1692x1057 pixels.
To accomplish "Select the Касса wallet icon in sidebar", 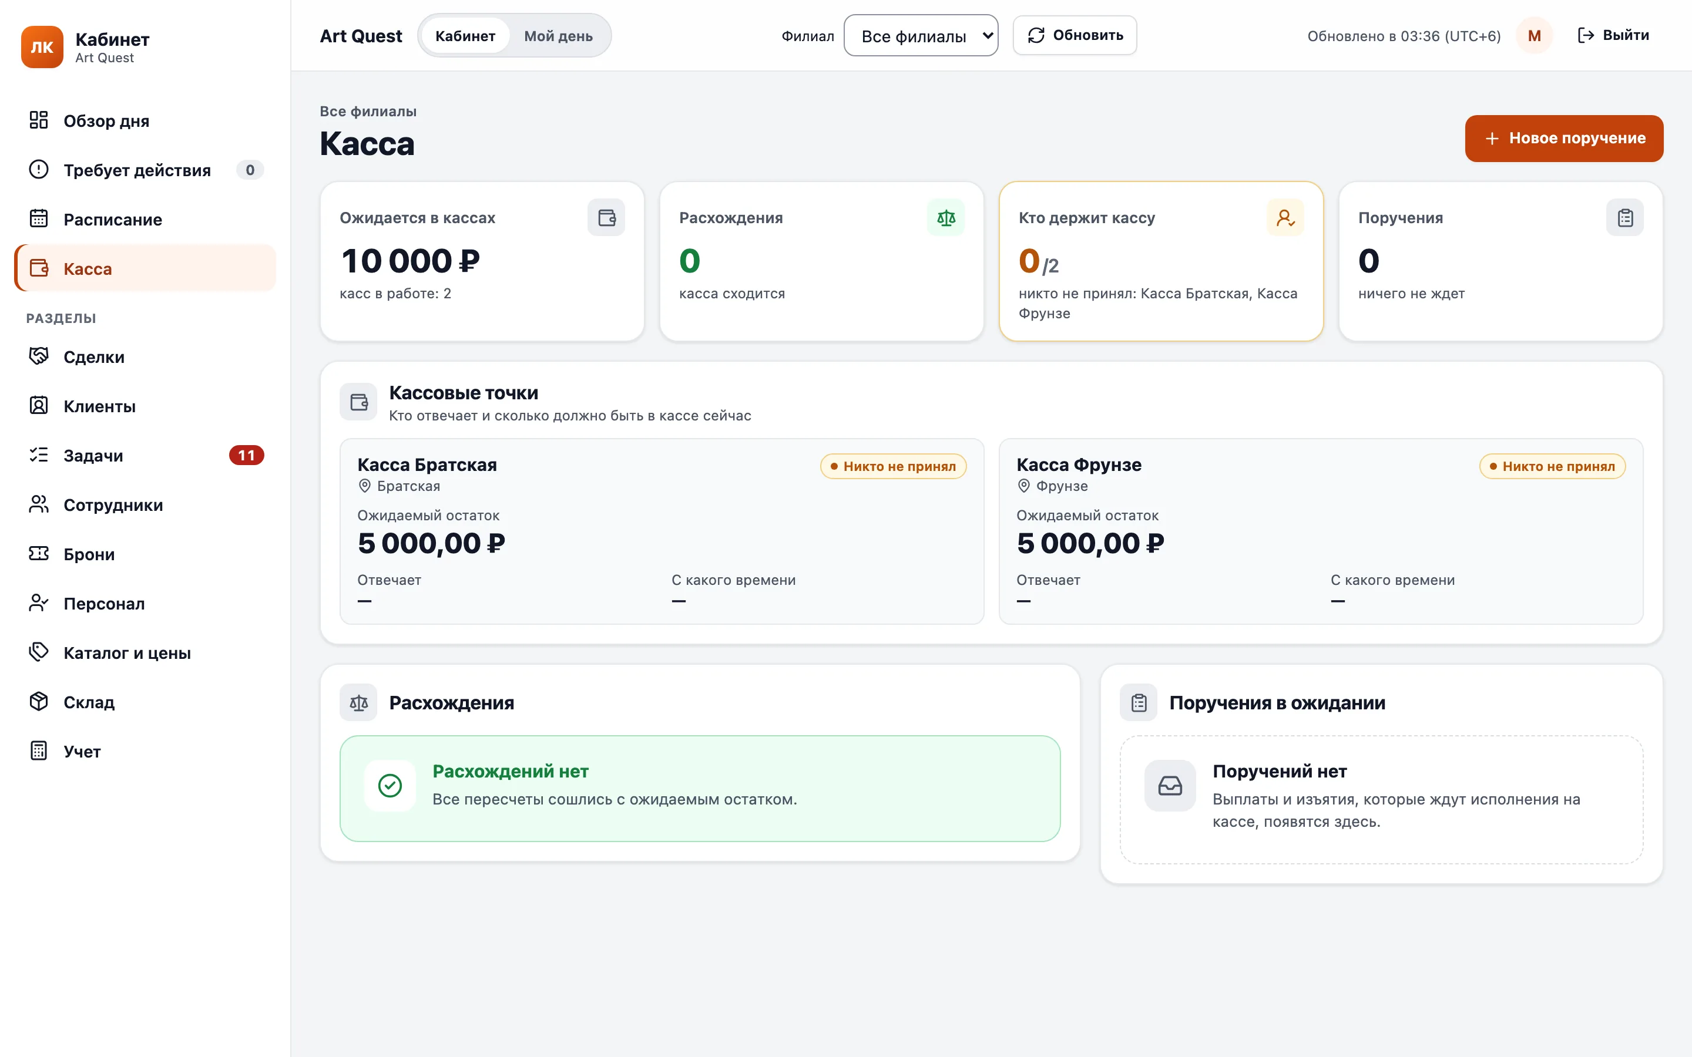I will pyautogui.click(x=38, y=268).
